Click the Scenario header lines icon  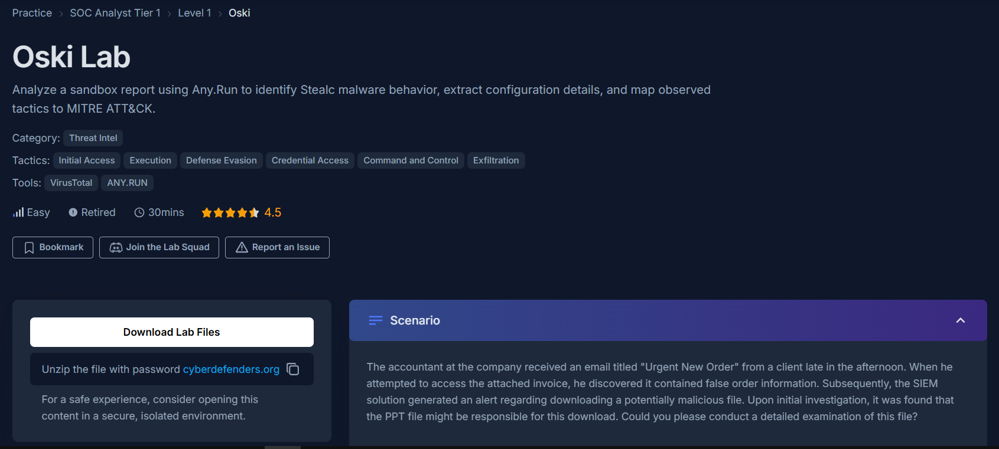(x=376, y=320)
